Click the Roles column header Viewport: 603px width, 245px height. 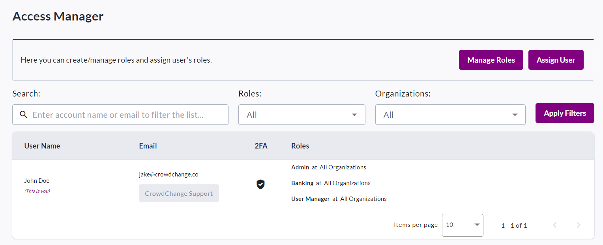[x=300, y=146]
